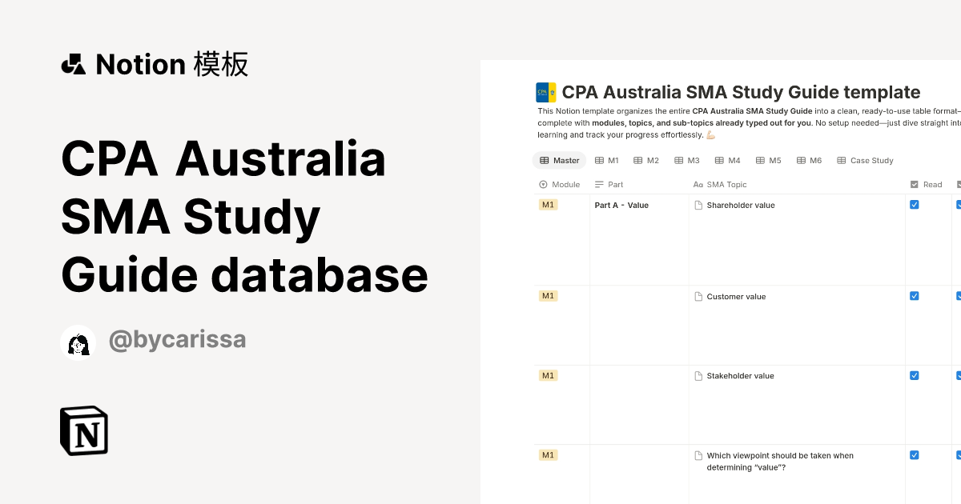
Task: Uncheck Read checkbox for Customer value
Action: click(915, 296)
